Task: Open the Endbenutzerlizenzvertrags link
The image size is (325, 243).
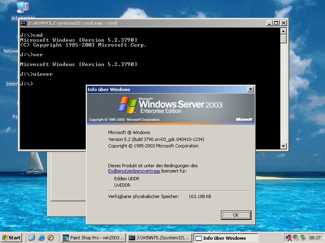Action: pyautogui.click(x=134, y=171)
